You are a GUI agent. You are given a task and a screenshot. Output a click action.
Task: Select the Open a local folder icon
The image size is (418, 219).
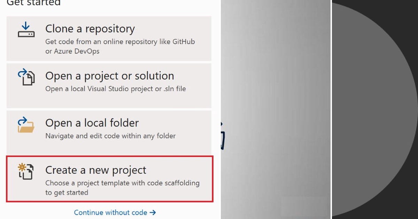tap(26, 124)
